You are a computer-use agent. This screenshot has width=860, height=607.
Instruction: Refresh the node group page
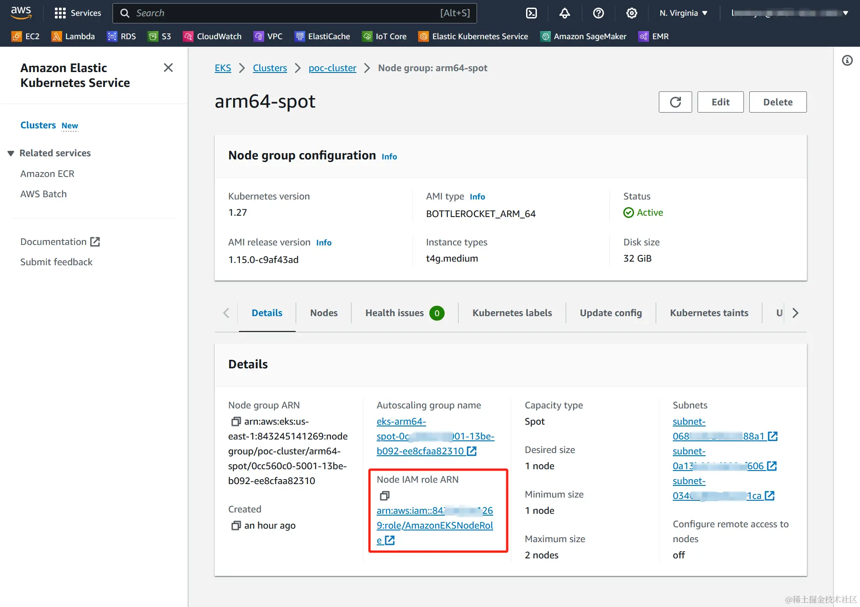(675, 102)
